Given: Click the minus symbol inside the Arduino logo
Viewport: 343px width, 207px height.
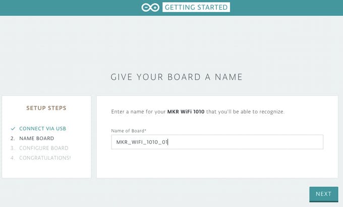Looking at the screenshot, I should [146, 8].
